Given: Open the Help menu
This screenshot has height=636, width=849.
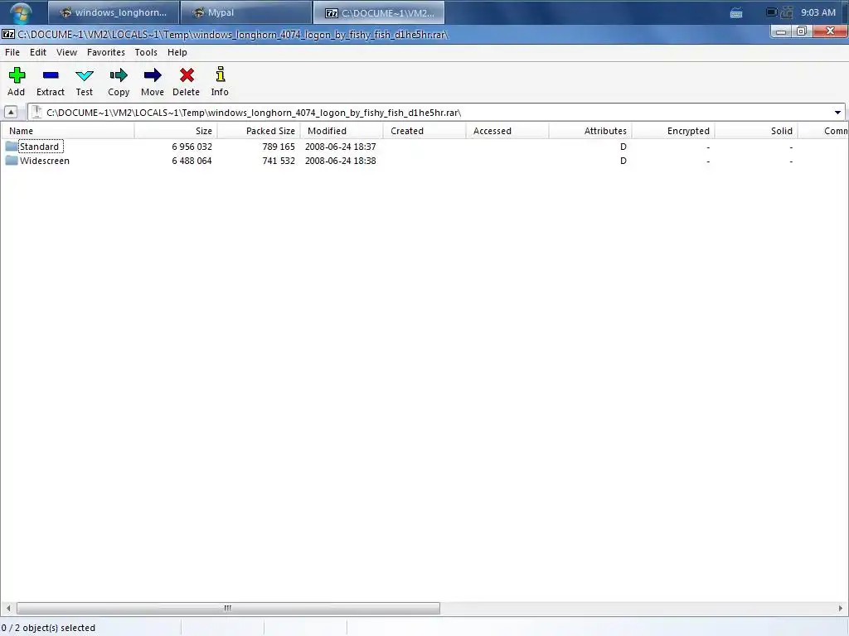Looking at the screenshot, I should [x=177, y=52].
